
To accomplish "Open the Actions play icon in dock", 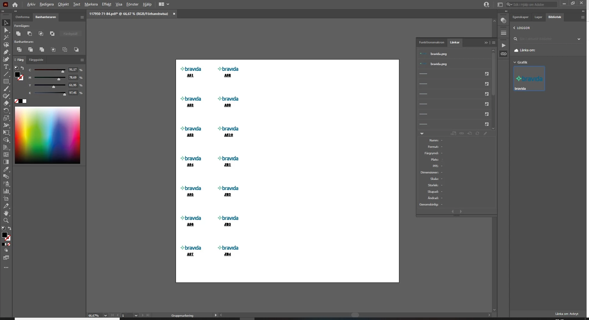I will click(x=503, y=45).
